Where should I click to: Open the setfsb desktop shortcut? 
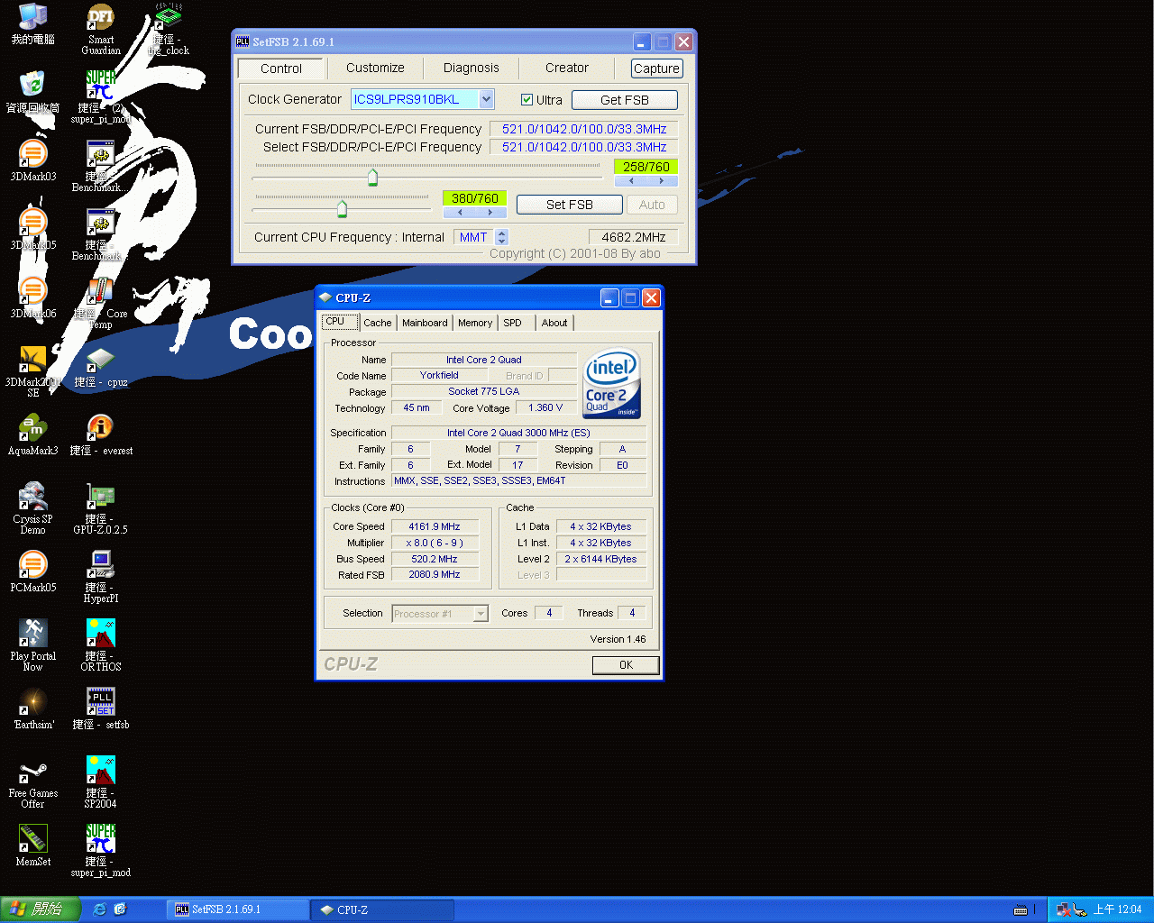click(101, 708)
